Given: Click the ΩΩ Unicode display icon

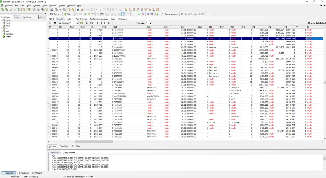Looking at the screenshot, I should coord(92,23).
